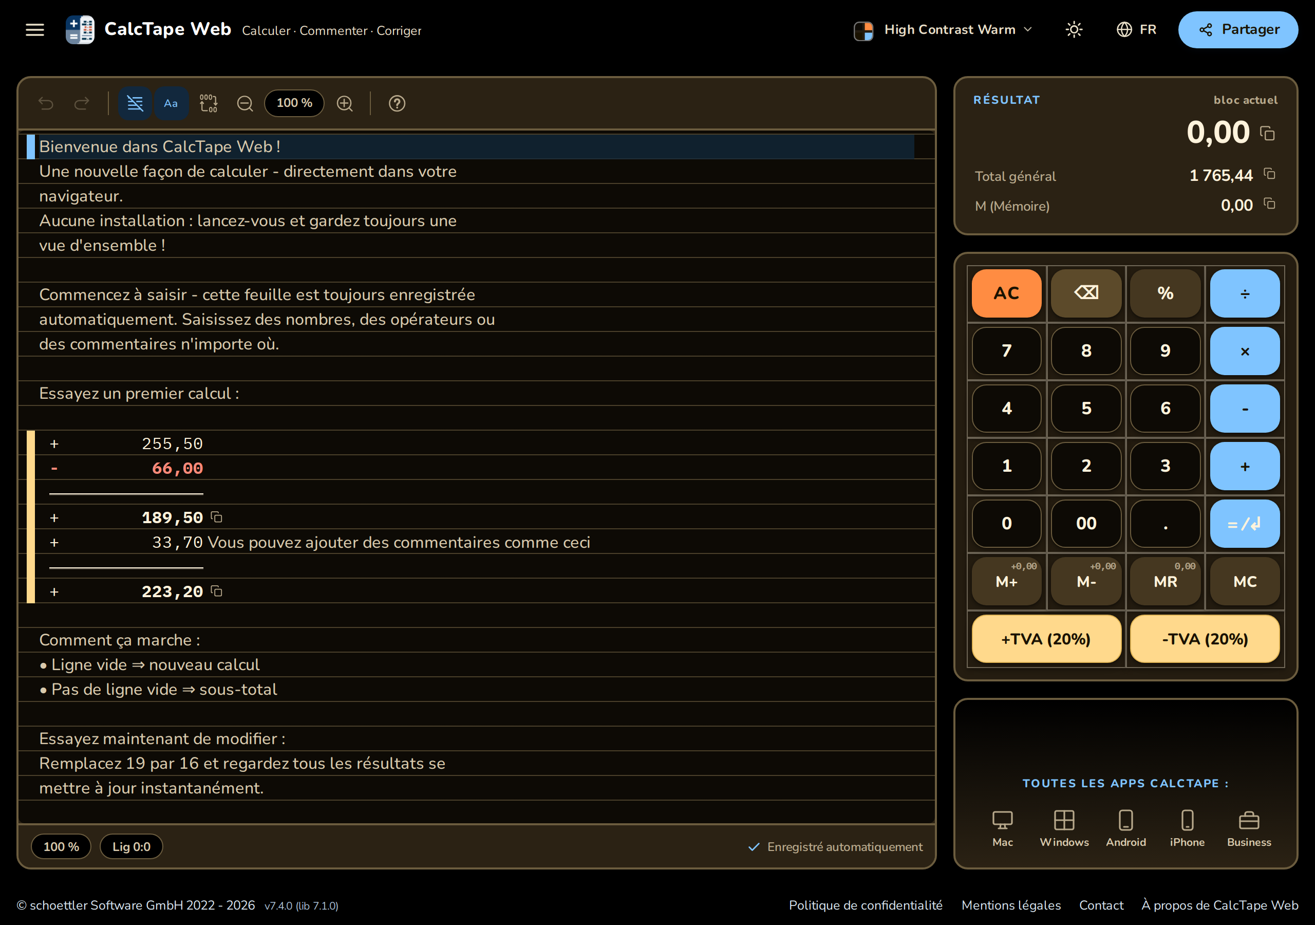Tap the double zero 00 key

tap(1086, 524)
